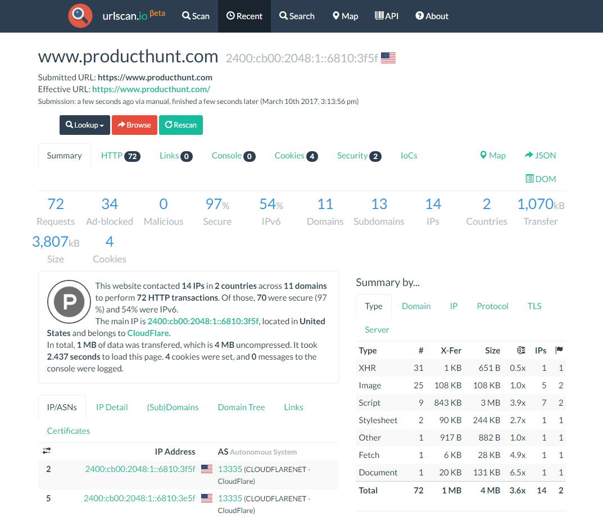
Task: Click the urlscan.io magnifier logo
Action: point(80,16)
